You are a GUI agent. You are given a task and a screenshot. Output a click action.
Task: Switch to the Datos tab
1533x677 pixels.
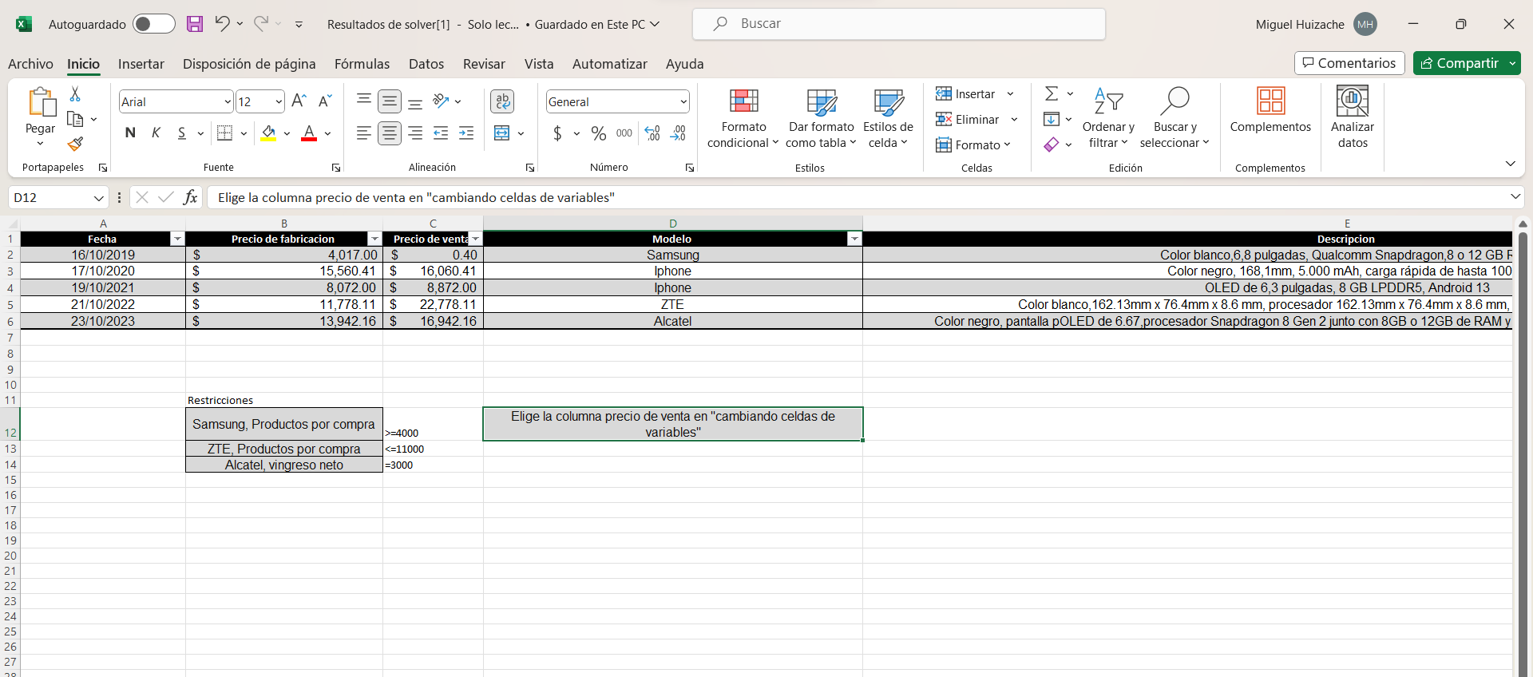[x=426, y=64]
